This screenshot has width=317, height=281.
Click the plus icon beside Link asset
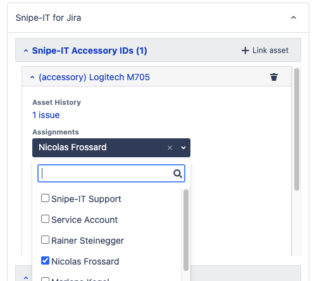point(245,51)
